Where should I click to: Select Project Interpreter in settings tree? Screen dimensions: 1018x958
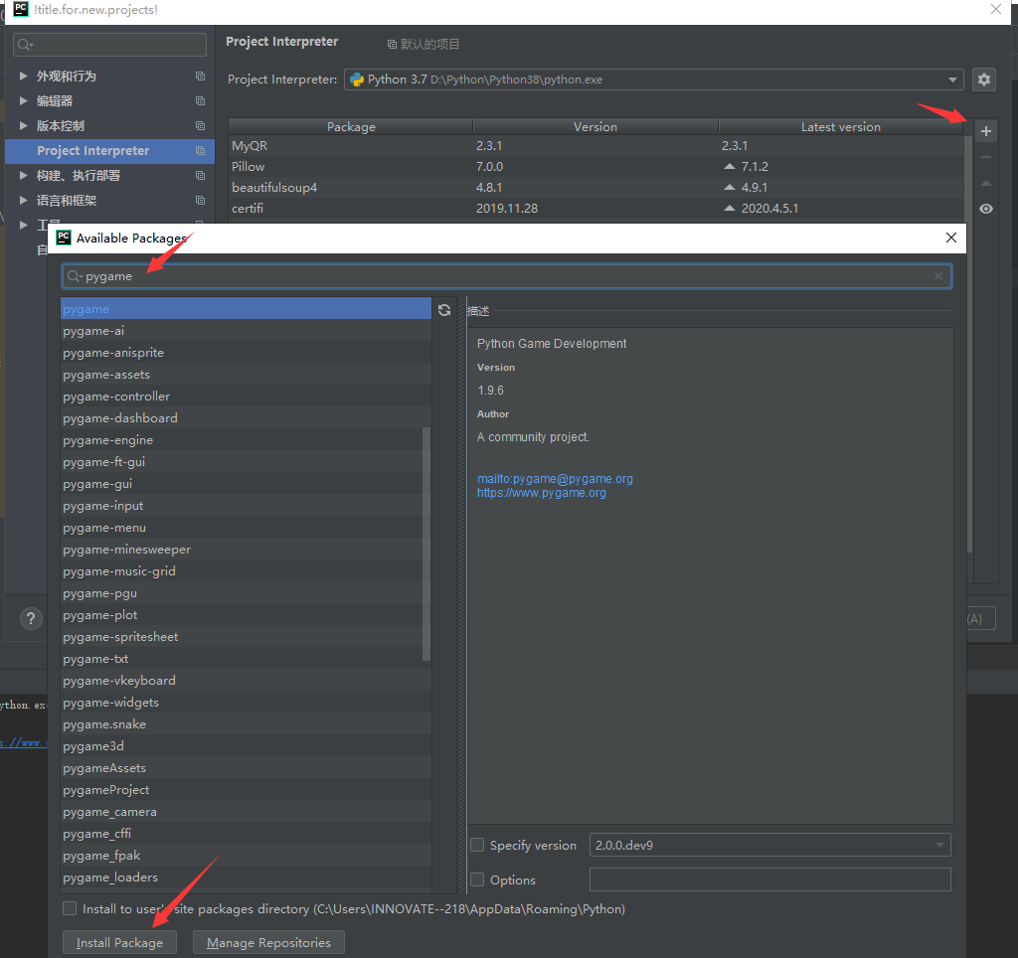point(109,151)
